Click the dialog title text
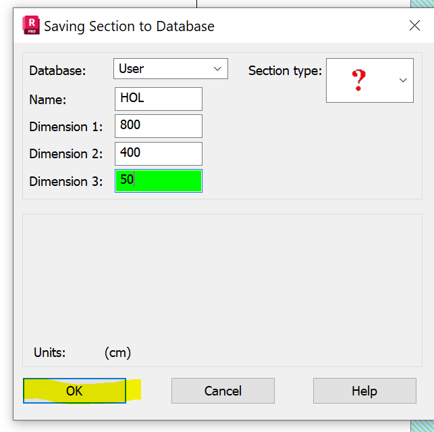Viewport: 434px width, 432px height. (129, 27)
